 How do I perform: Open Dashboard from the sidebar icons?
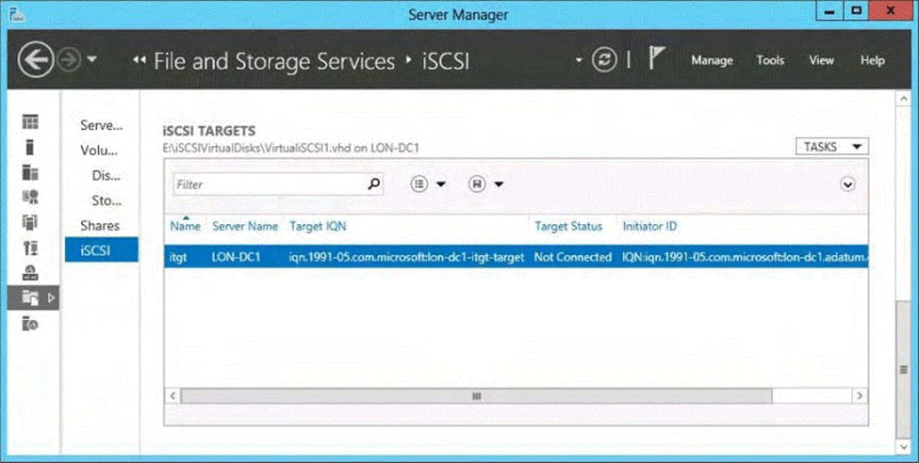tap(31, 121)
